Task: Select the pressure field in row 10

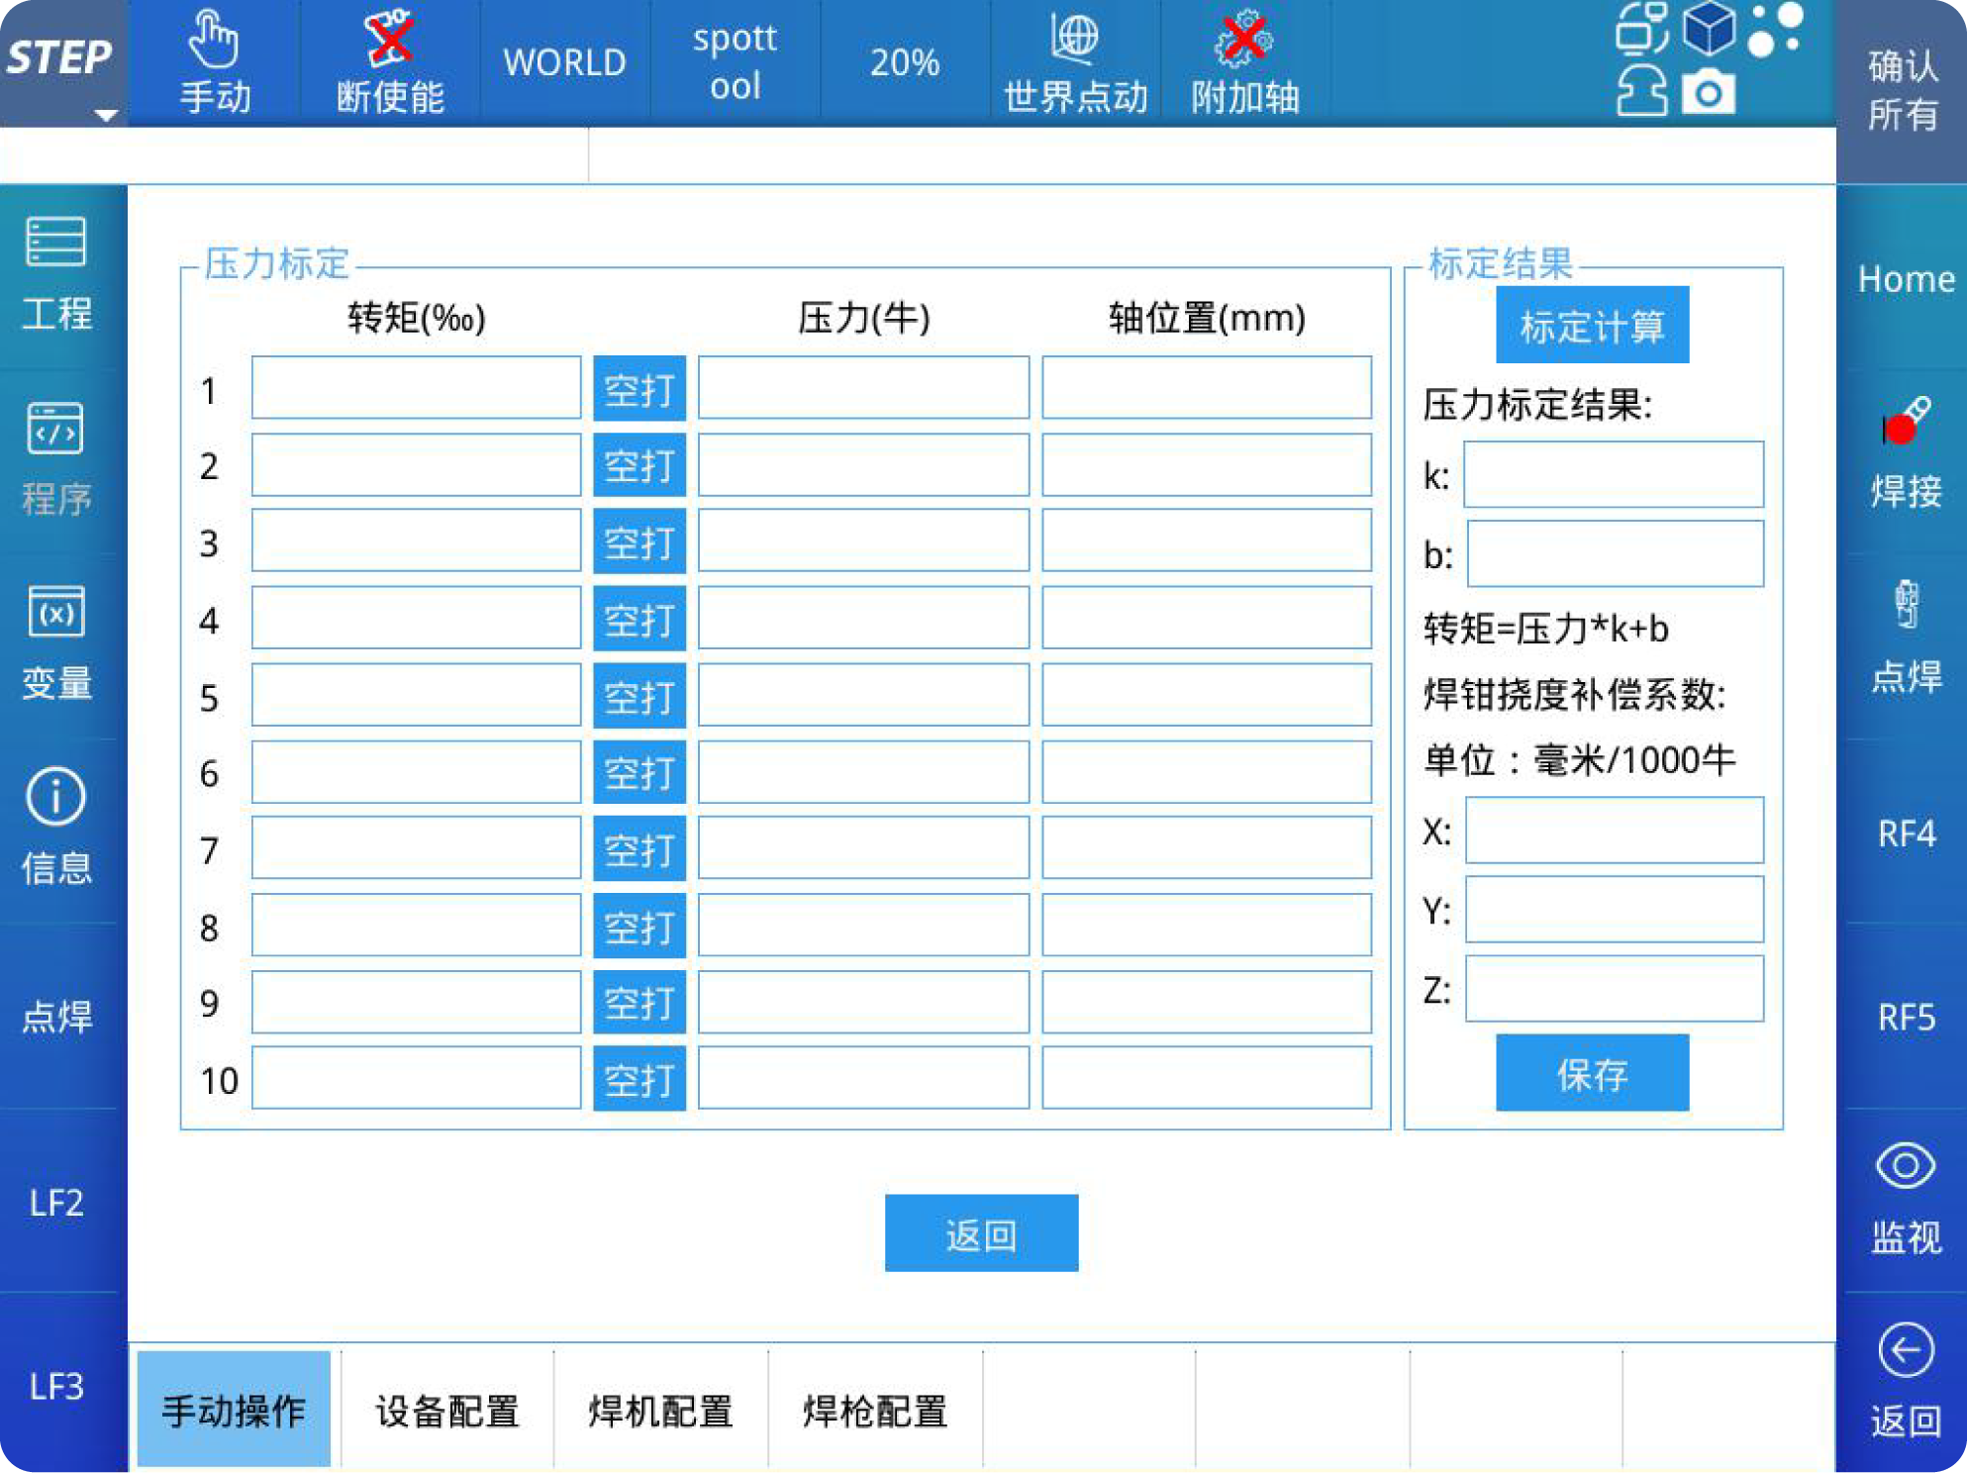Action: pyautogui.click(x=864, y=1079)
